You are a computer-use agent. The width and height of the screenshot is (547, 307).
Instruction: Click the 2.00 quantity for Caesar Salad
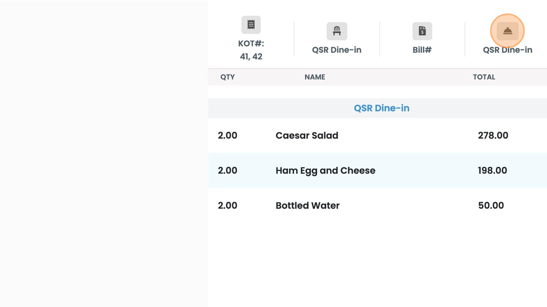point(228,135)
